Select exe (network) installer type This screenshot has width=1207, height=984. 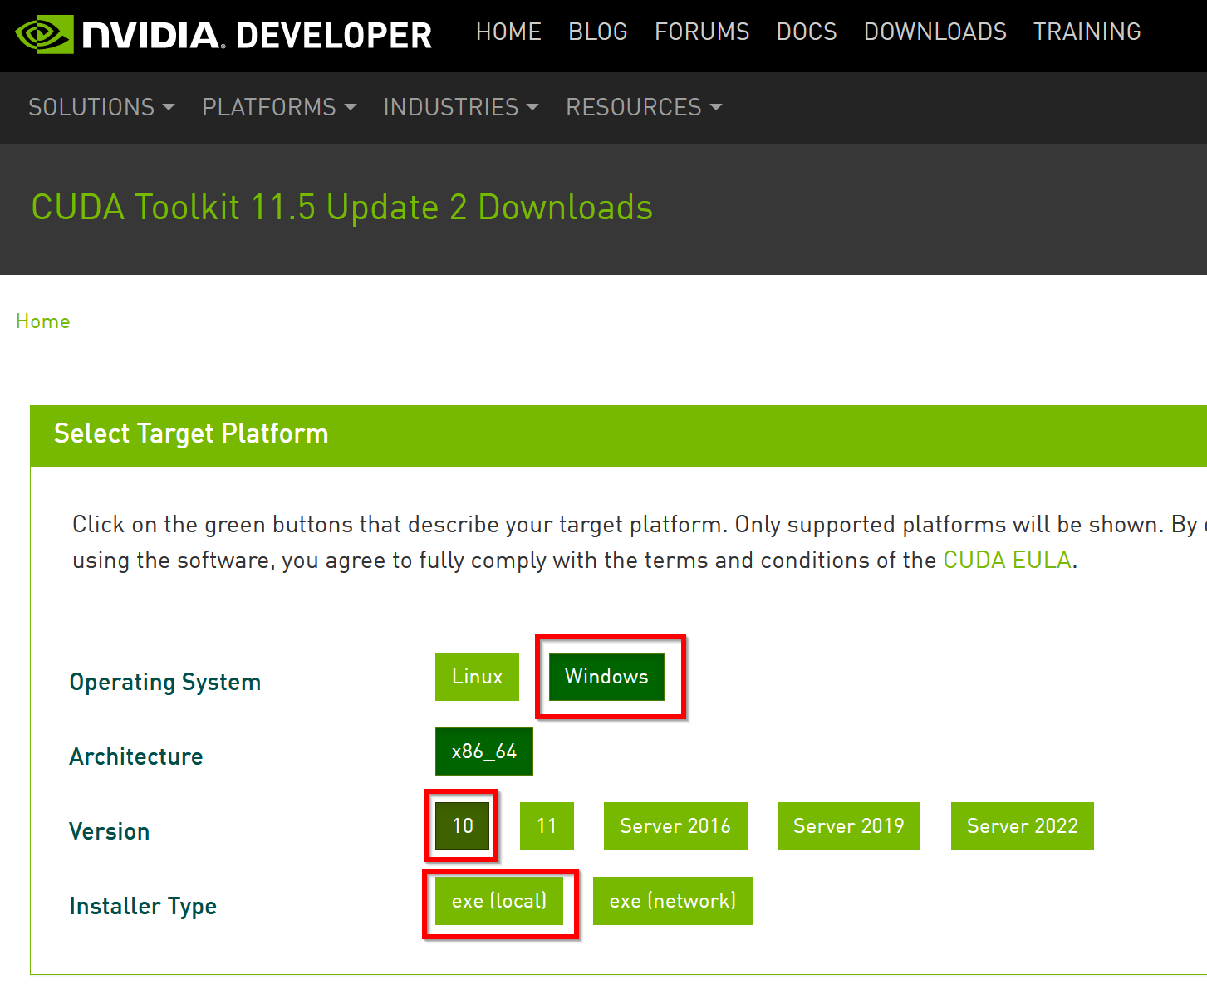(673, 901)
